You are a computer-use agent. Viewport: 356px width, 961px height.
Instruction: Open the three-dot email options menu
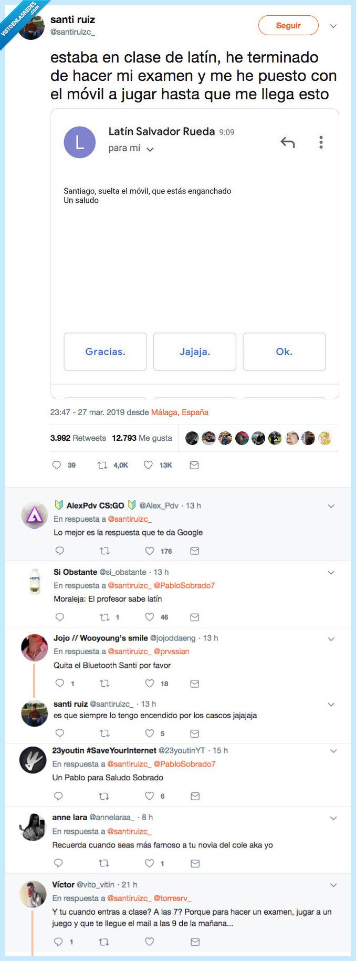[321, 142]
